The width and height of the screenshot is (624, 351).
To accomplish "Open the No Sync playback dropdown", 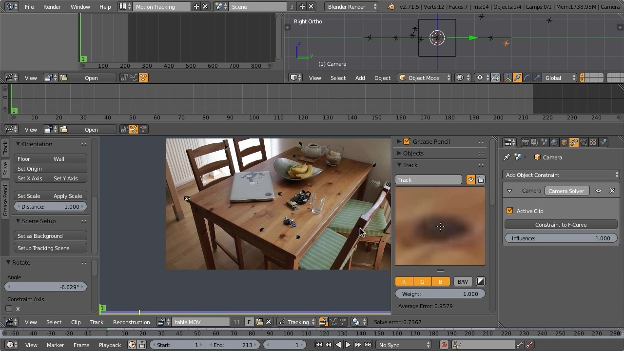I will (404, 345).
